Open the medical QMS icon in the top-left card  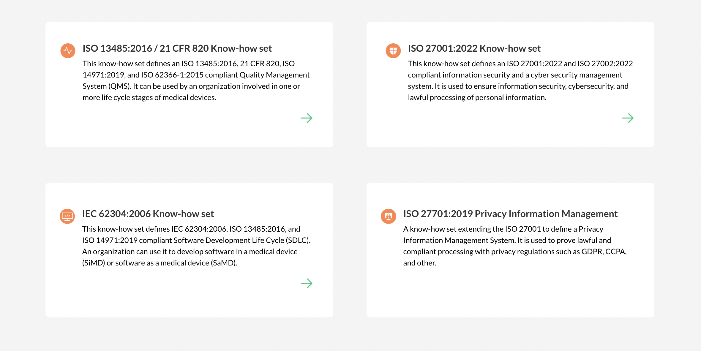click(x=67, y=51)
